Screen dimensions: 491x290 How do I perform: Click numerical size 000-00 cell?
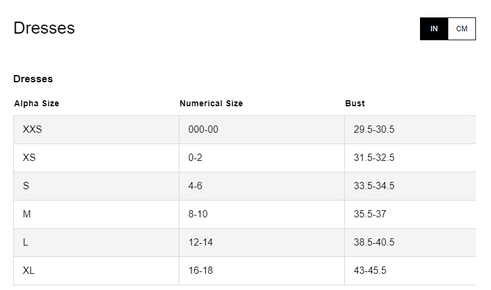pyautogui.click(x=203, y=130)
